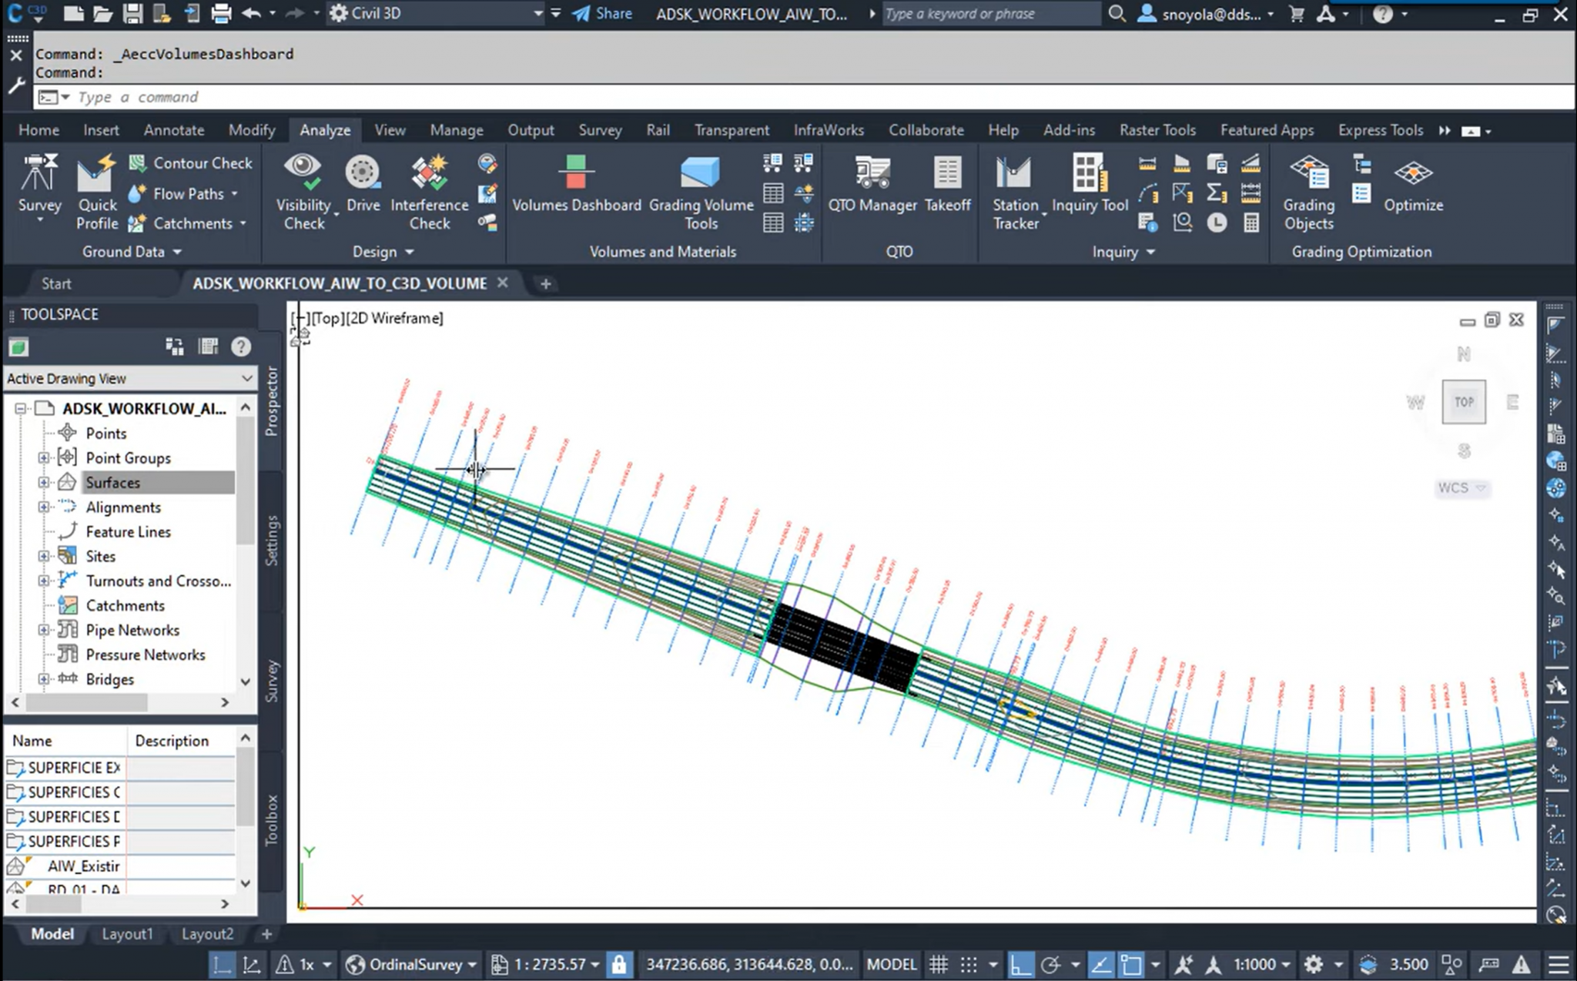Switch to the Annotate ribbon tab
This screenshot has height=981, width=1577.
pos(173,129)
